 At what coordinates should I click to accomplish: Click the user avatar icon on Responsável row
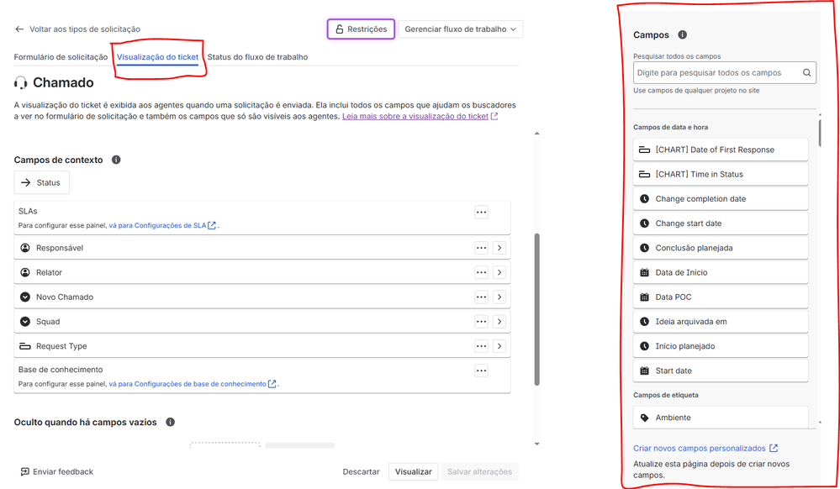pyautogui.click(x=24, y=248)
